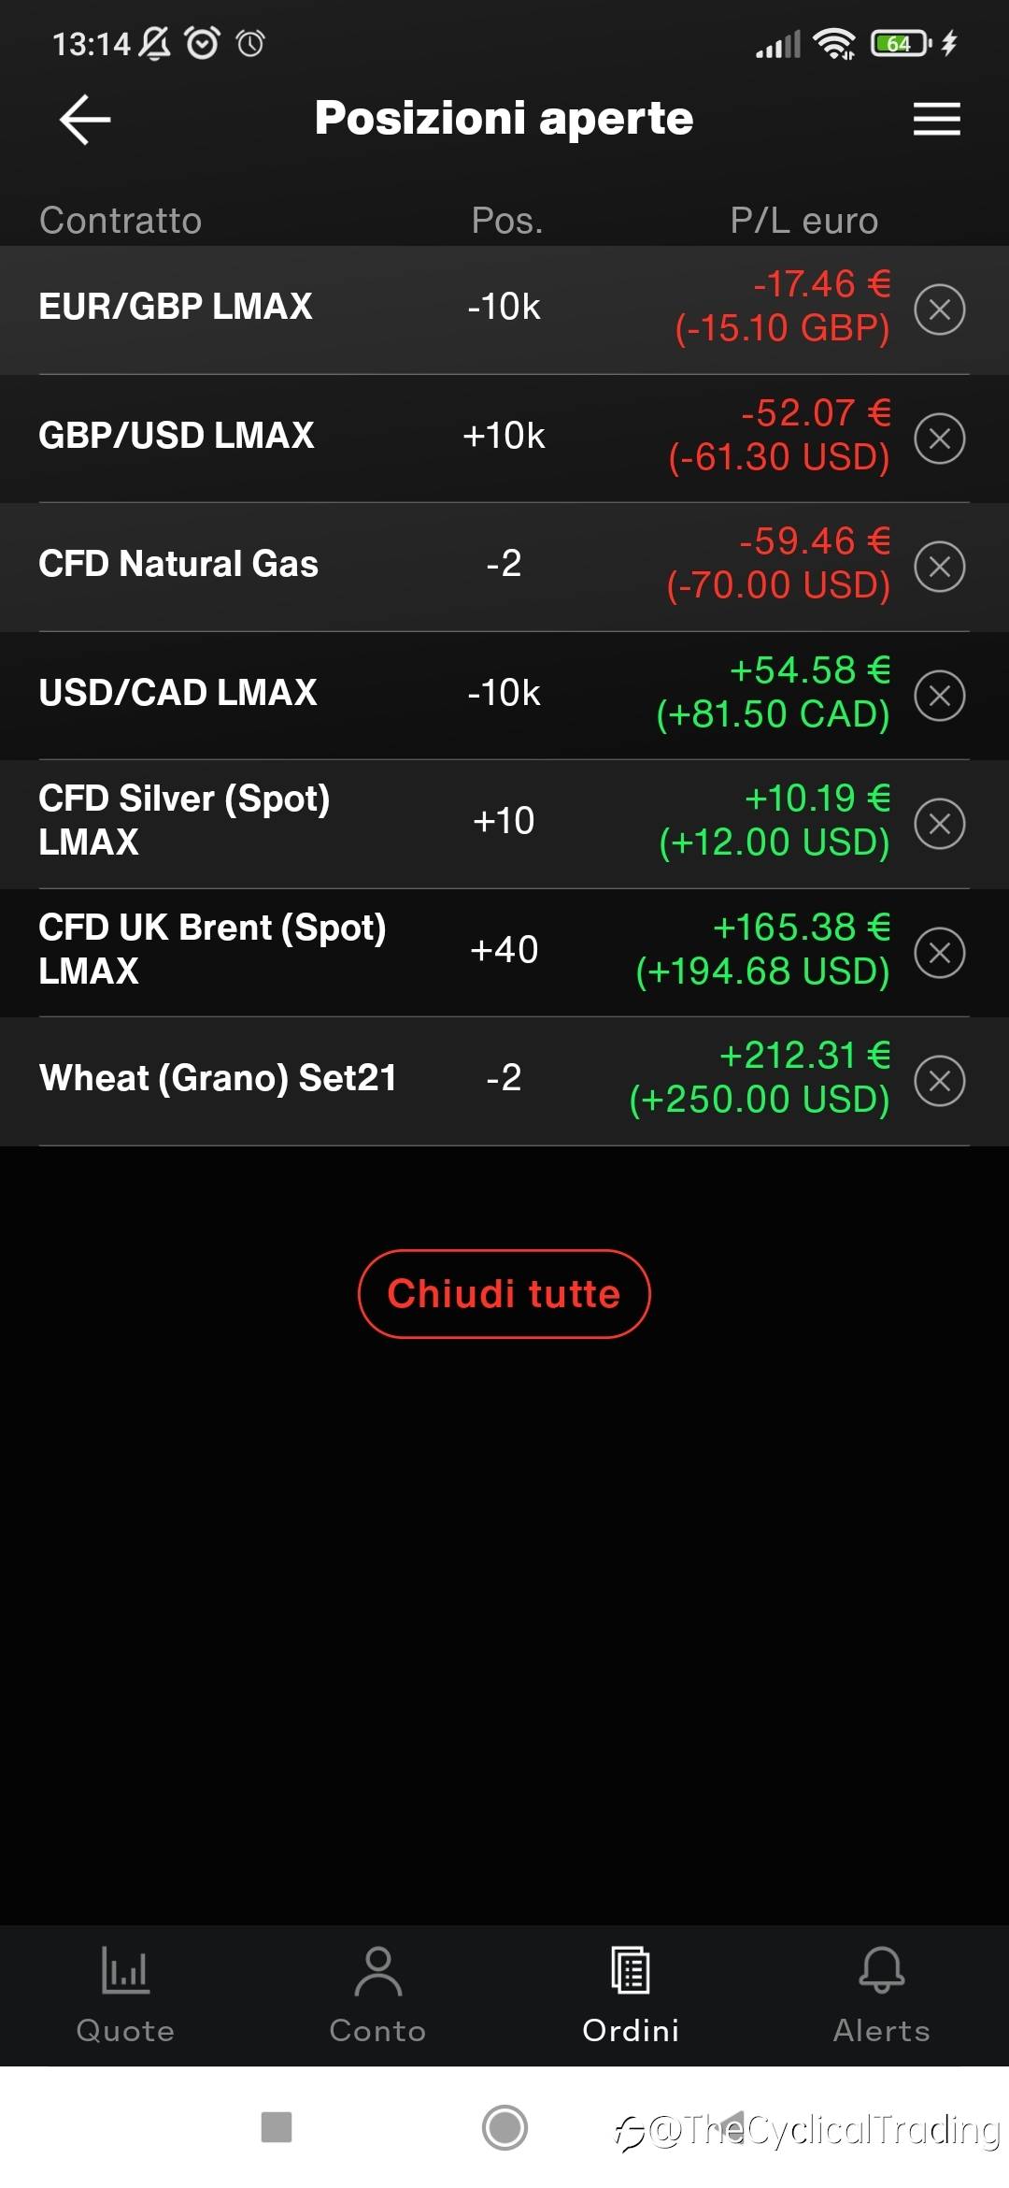Sort by the P/L euro column header
The image size is (1009, 2188).
pyautogui.click(x=803, y=221)
